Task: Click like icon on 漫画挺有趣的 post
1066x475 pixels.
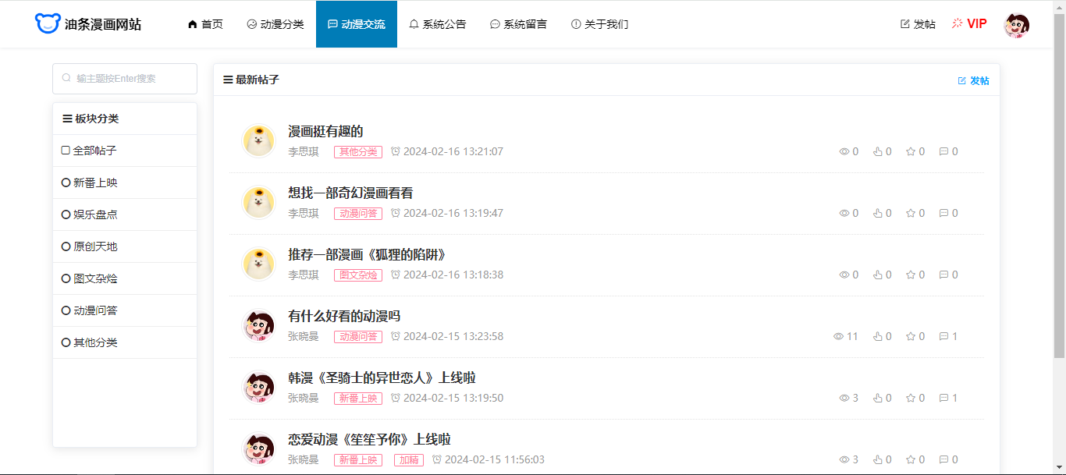Action: [x=877, y=151]
